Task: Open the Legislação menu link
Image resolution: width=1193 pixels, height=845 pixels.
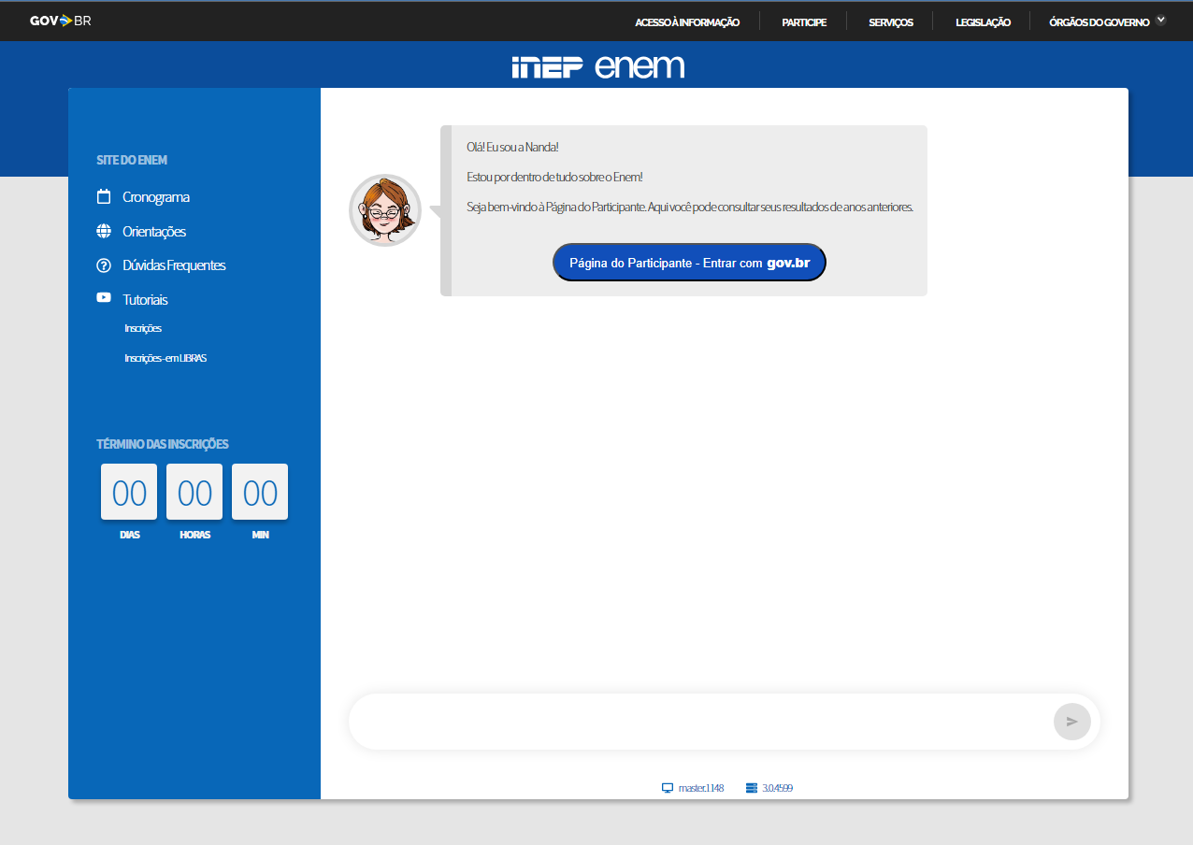Action: (x=983, y=22)
